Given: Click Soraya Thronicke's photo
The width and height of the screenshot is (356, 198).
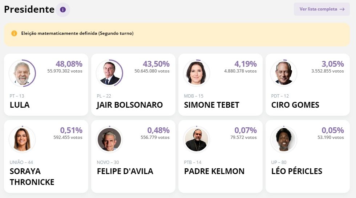Looking at the screenshot, I should 22,140.
